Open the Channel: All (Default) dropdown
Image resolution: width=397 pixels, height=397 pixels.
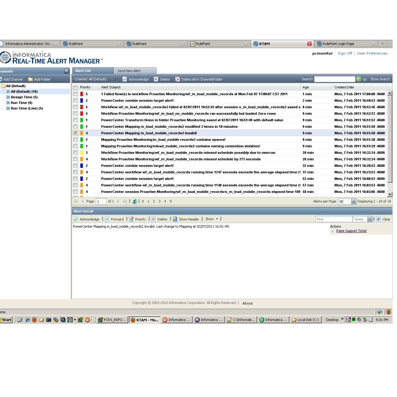116,79
